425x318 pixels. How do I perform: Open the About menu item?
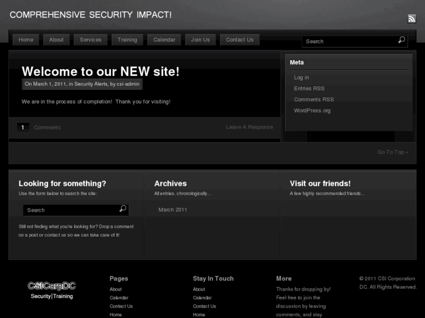[x=57, y=40]
